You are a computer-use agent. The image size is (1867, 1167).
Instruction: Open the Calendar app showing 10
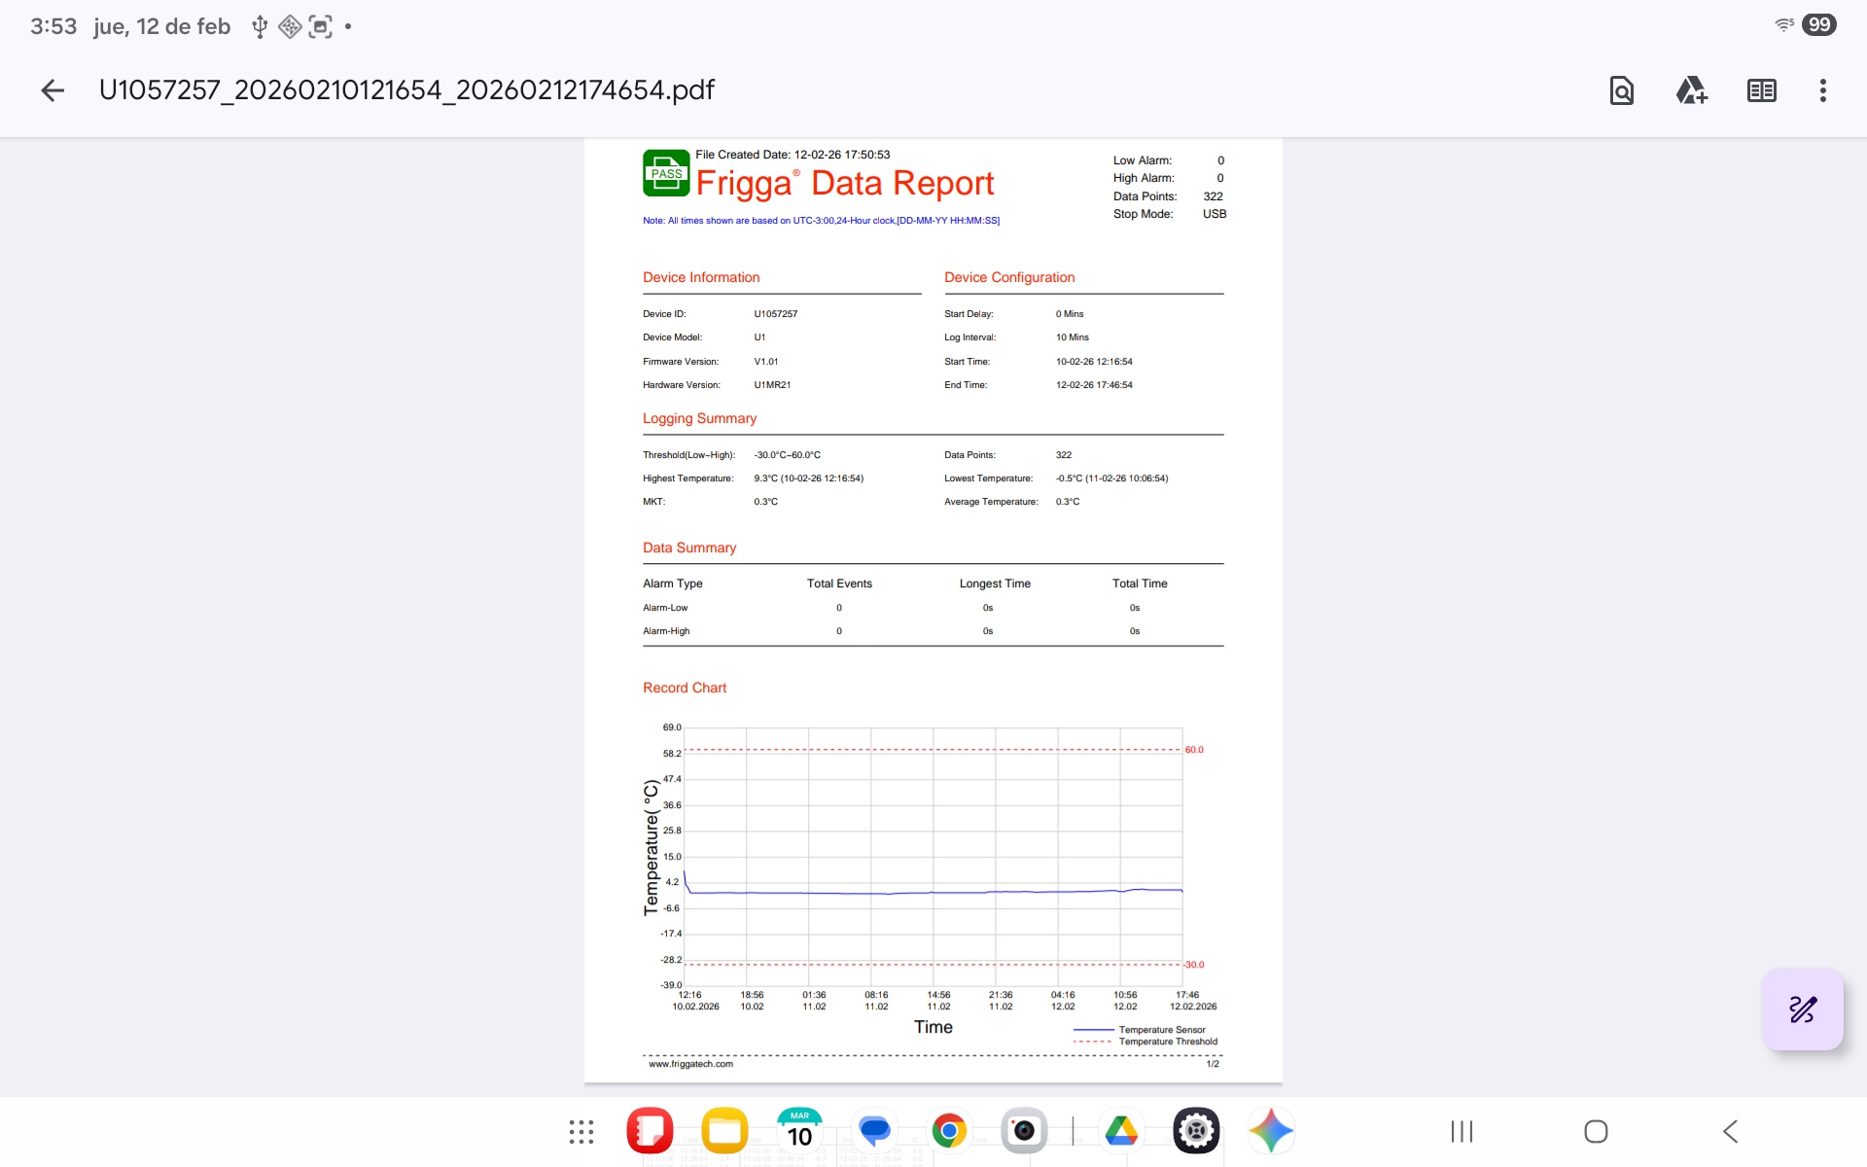799,1131
